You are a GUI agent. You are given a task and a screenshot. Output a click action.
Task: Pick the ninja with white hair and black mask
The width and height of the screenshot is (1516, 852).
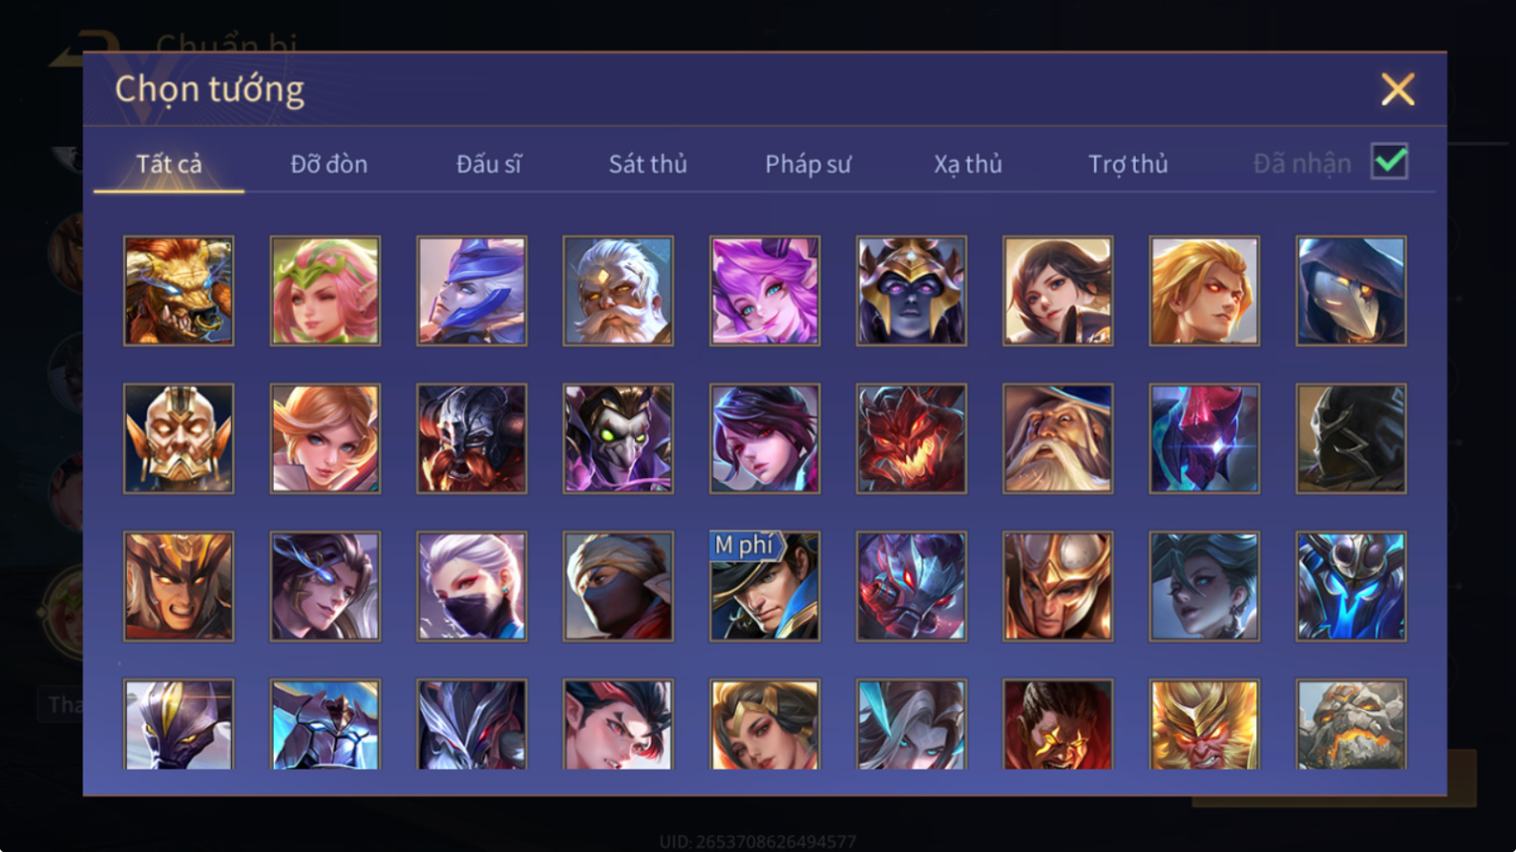(471, 586)
